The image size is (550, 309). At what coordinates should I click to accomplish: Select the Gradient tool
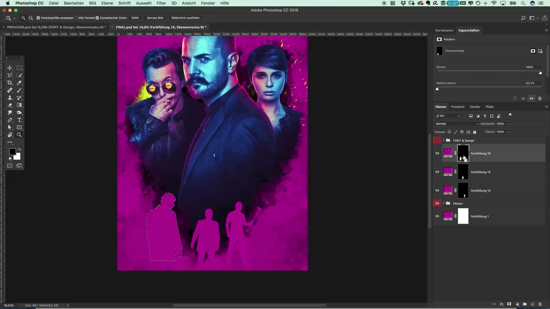[x=19, y=105]
